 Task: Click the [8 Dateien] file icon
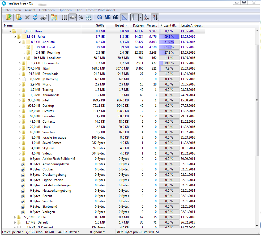click(x=24, y=79)
